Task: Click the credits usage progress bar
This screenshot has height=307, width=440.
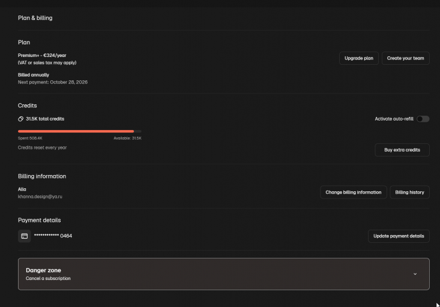Action: pyautogui.click(x=80, y=131)
